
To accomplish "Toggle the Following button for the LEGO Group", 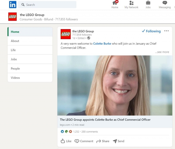I will point(151,31).
